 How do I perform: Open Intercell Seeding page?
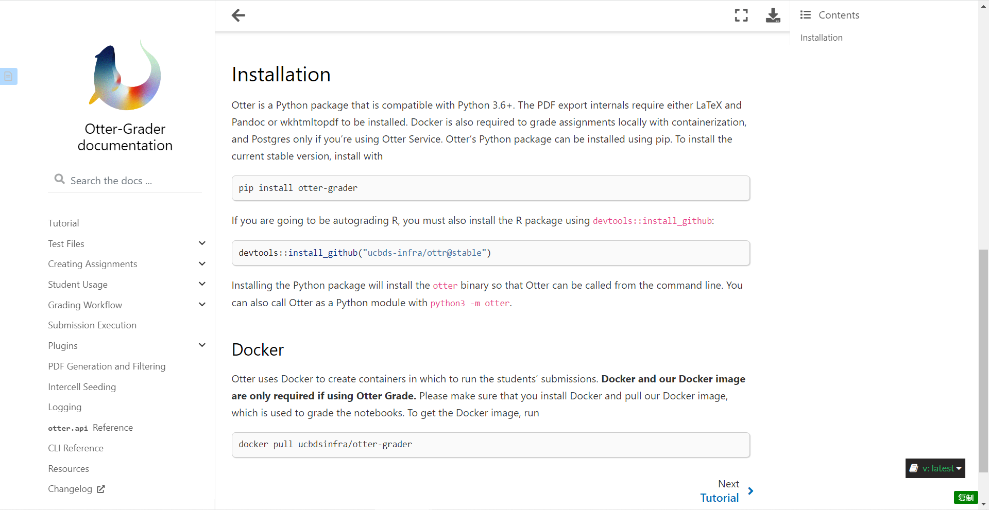pyautogui.click(x=82, y=387)
